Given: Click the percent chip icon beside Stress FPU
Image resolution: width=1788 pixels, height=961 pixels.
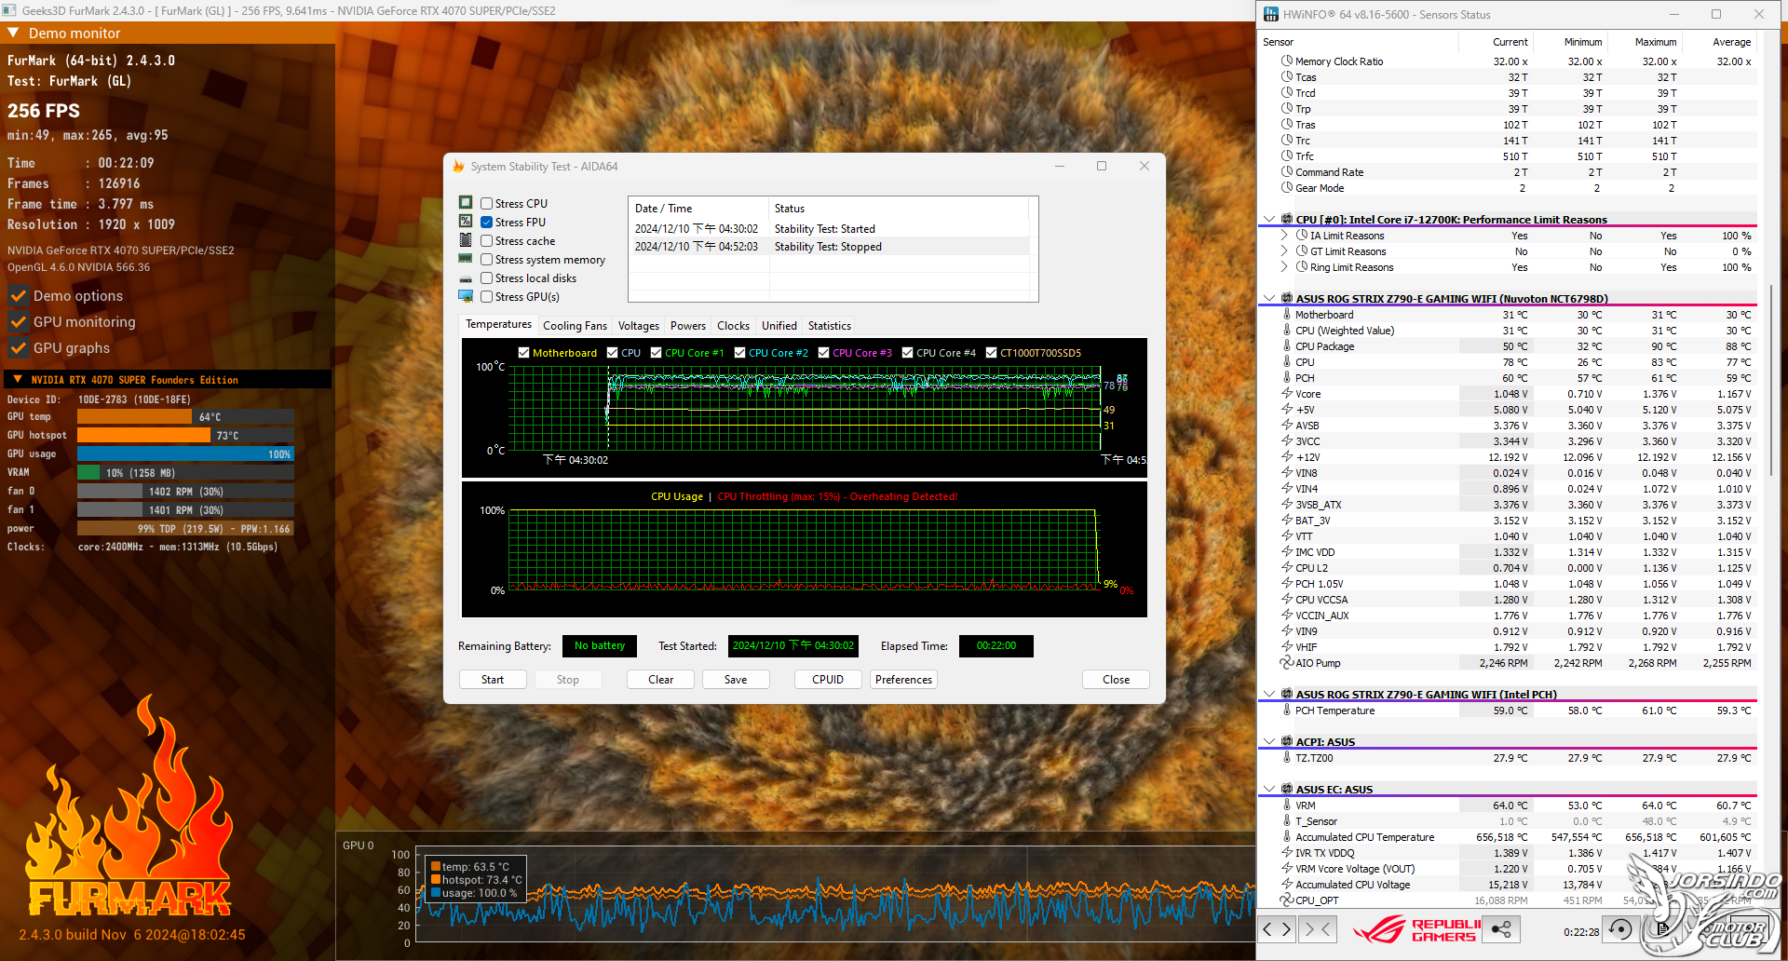Looking at the screenshot, I should click(x=466, y=222).
